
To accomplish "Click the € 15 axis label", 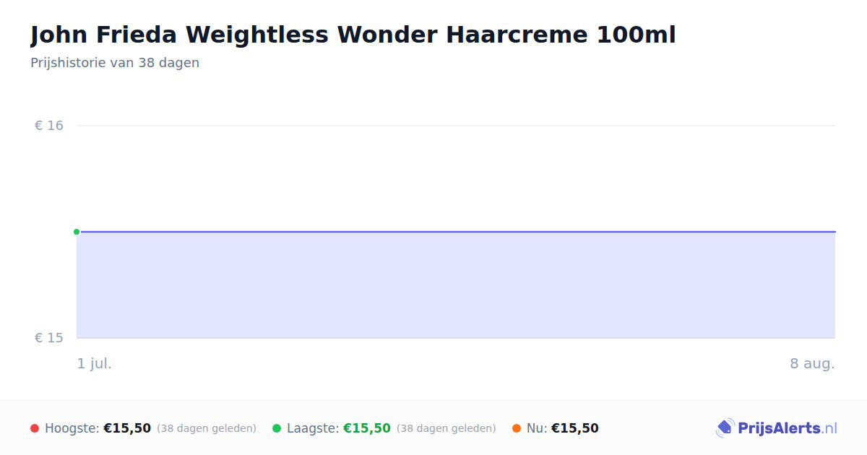I will pos(49,338).
